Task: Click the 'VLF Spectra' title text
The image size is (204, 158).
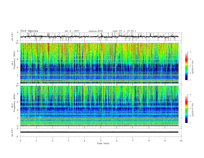Action: click(x=29, y=31)
